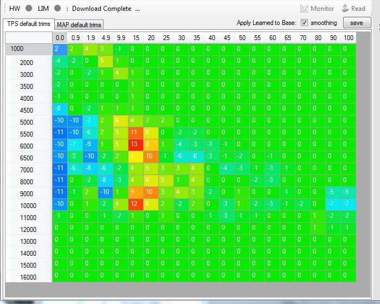The image size is (380, 304).
Task: Click cell 10 in row 6500 column 20
Action: (x=151, y=157)
